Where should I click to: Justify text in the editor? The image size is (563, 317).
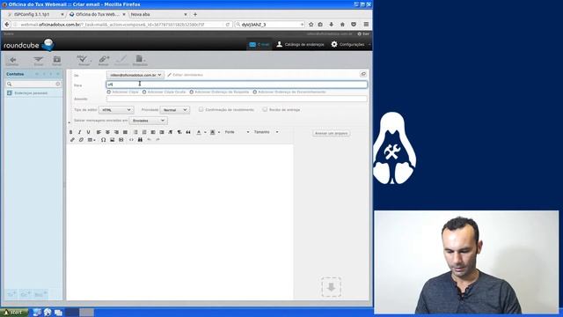pyautogui.click(x=125, y=132)
